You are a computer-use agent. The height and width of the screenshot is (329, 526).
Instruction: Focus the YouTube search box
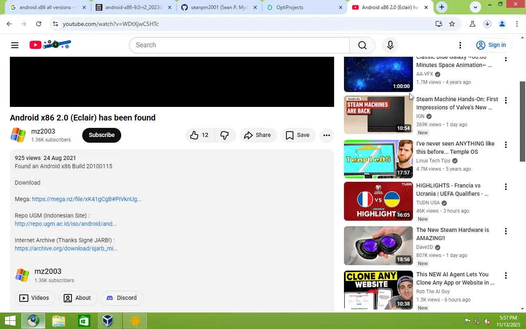point(239,45)
